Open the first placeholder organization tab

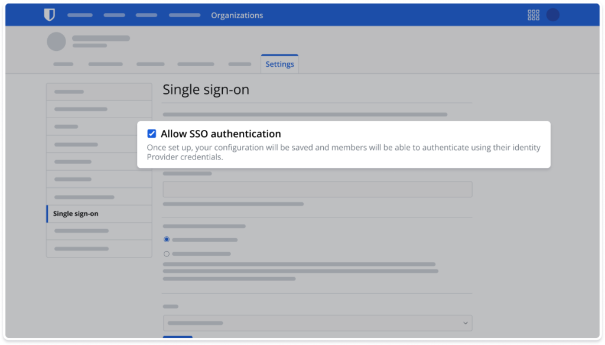coord(63,64)
